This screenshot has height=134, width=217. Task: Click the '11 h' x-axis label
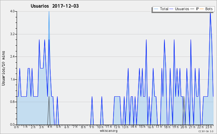tap(109, 127)
